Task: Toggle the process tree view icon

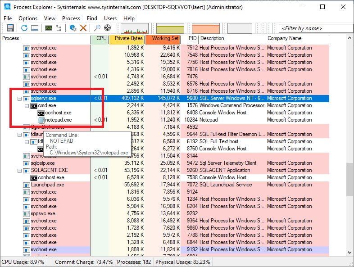Action: click(59, 28)
